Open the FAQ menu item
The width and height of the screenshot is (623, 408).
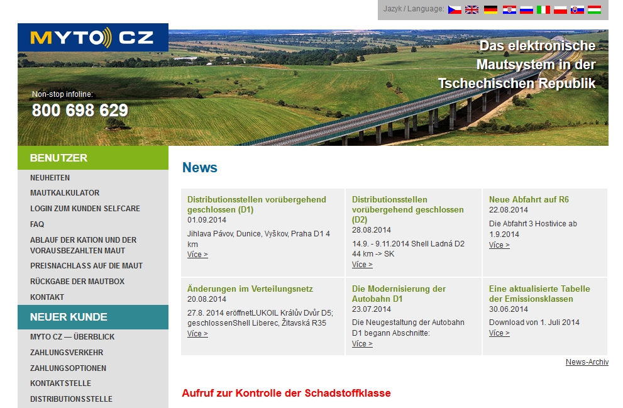(37, 224)
